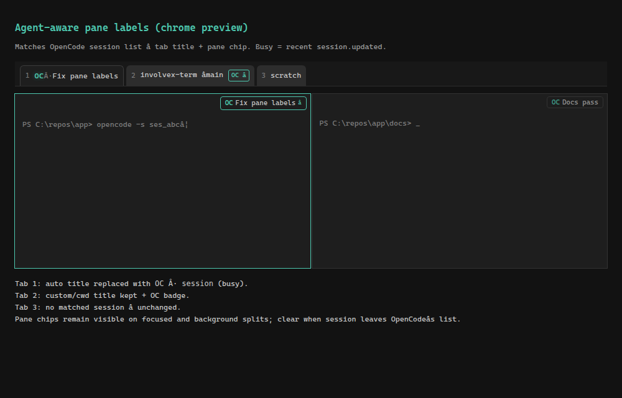Click the Fix pane labels pane chip
Viewport: 622px width, 398px height.
[263, 103]
